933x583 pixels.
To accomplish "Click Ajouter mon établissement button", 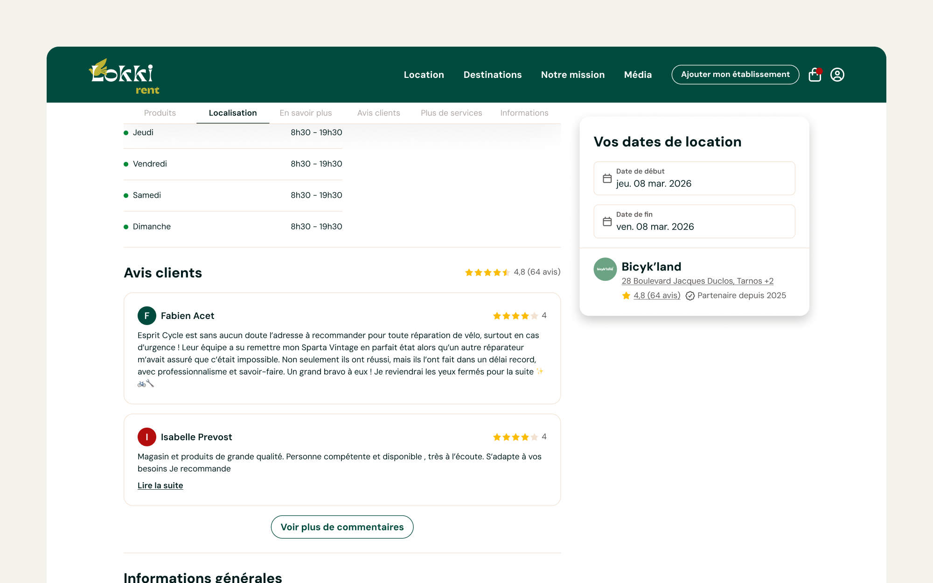I will click(735, 75).
